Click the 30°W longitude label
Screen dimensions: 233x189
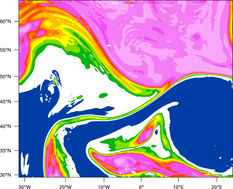[x=25, y=187]
